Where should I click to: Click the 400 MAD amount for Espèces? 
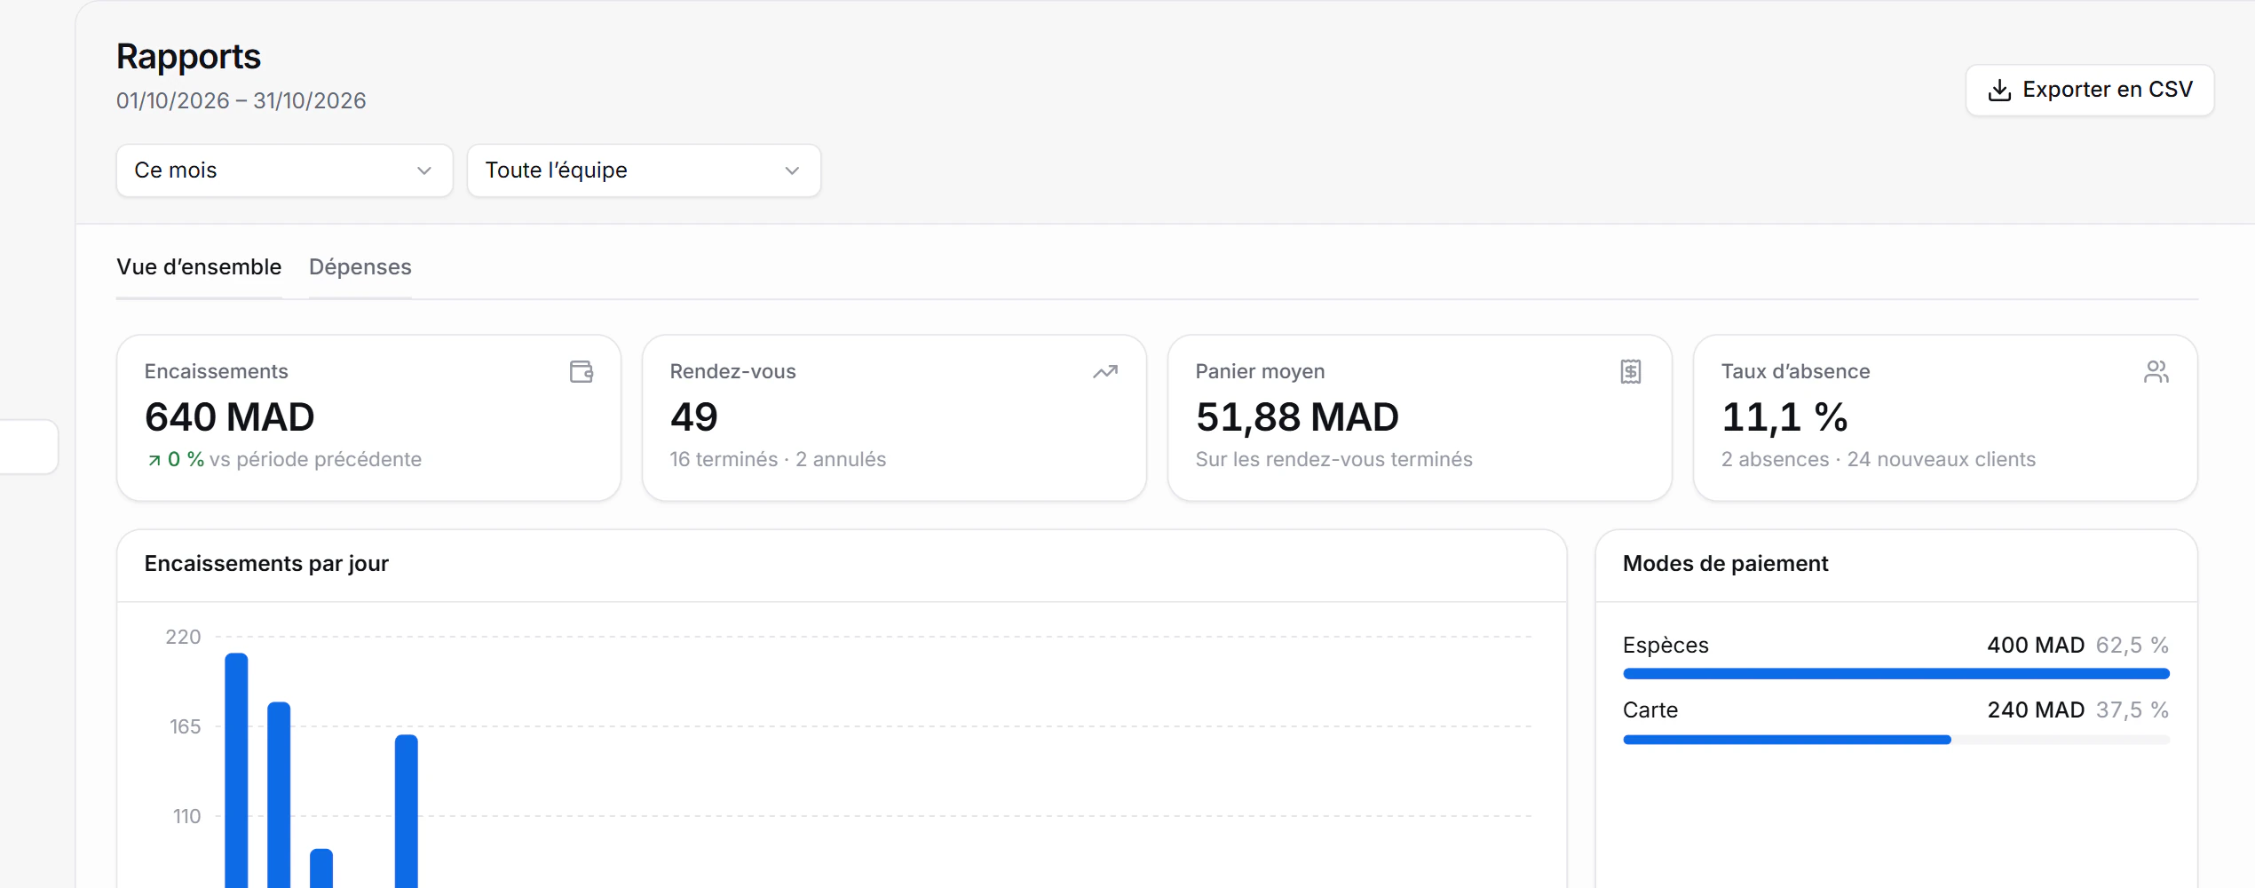(2036, 646)
